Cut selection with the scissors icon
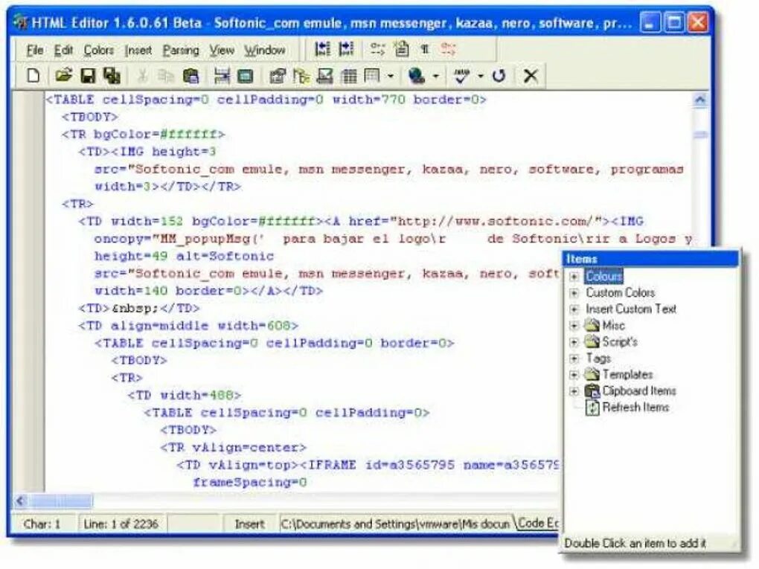The height and width of the screenshot is (569, 759). pos(142,75)
